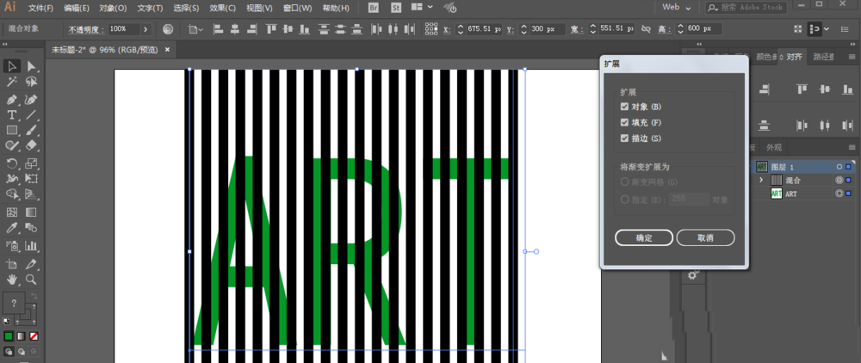Click the Recolor Artwork wheel icon

pos(168,28)
